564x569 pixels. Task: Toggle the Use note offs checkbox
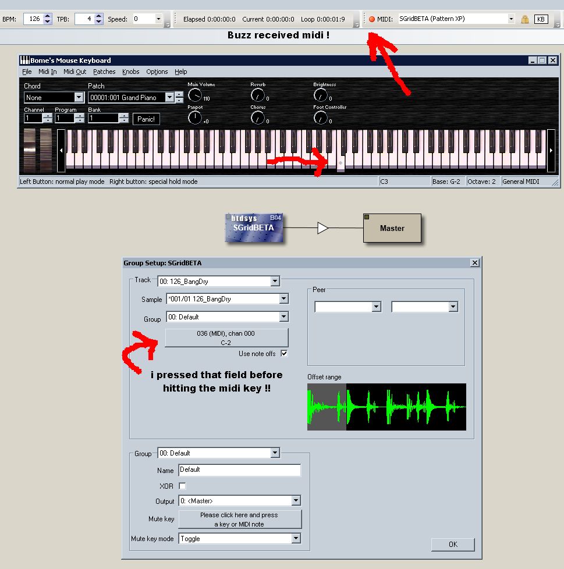click(x=284, y=354)
